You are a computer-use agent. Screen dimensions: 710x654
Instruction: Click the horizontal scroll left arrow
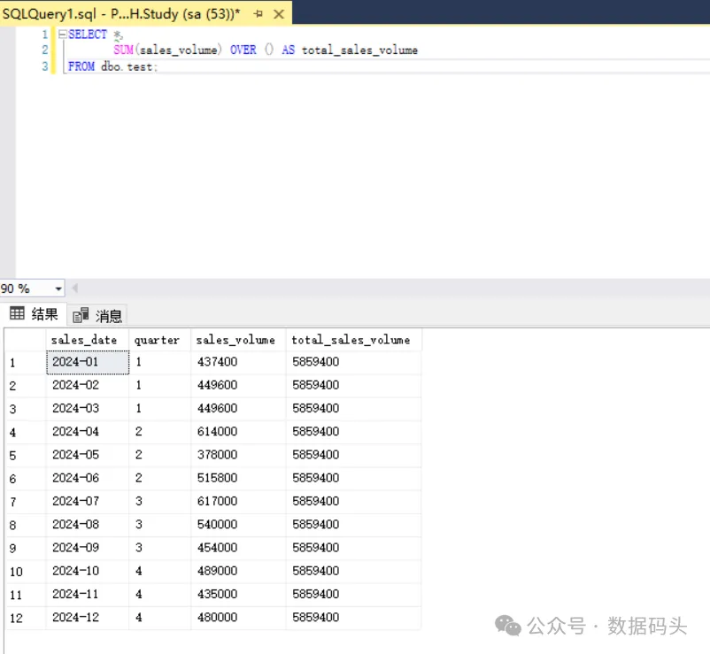click(x=75, y=289)
